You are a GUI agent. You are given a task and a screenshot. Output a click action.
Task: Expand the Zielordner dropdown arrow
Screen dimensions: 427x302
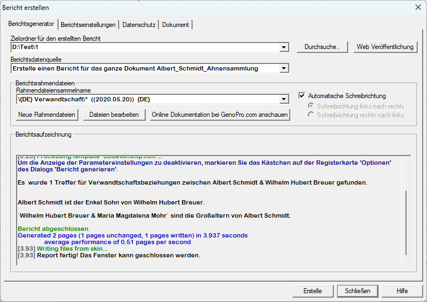[284, 48]
